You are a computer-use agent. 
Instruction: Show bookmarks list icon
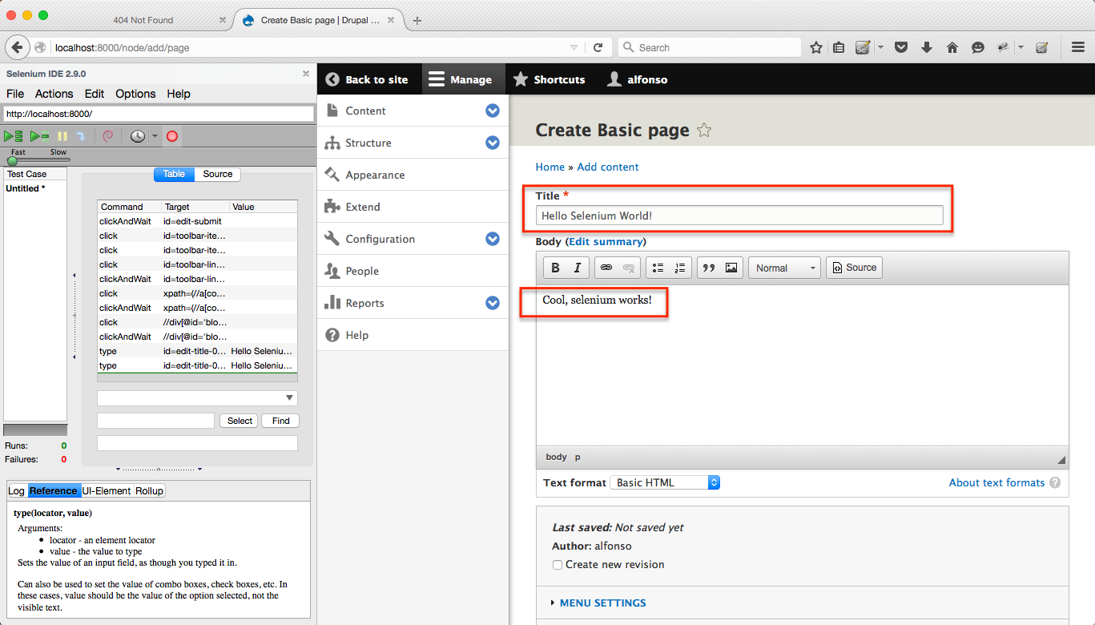(x=839, y=48)
